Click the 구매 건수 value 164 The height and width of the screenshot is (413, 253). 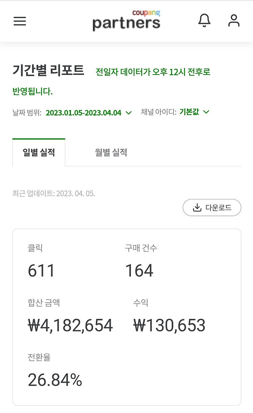[139, 271]
